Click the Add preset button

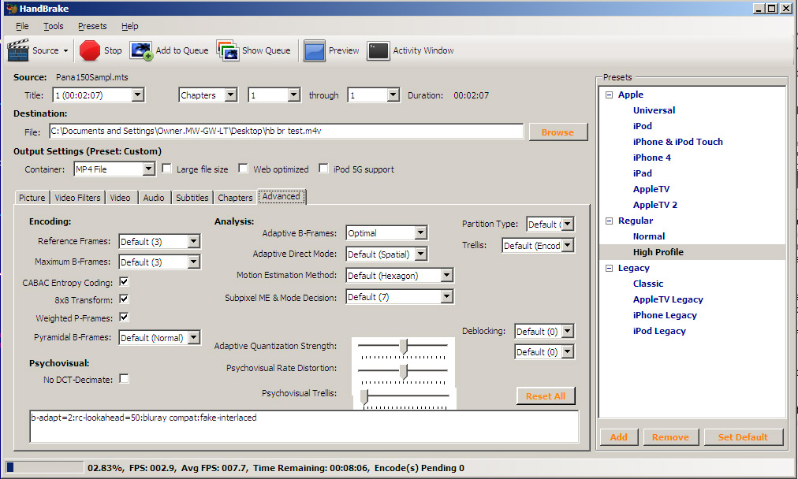(618, 436)
